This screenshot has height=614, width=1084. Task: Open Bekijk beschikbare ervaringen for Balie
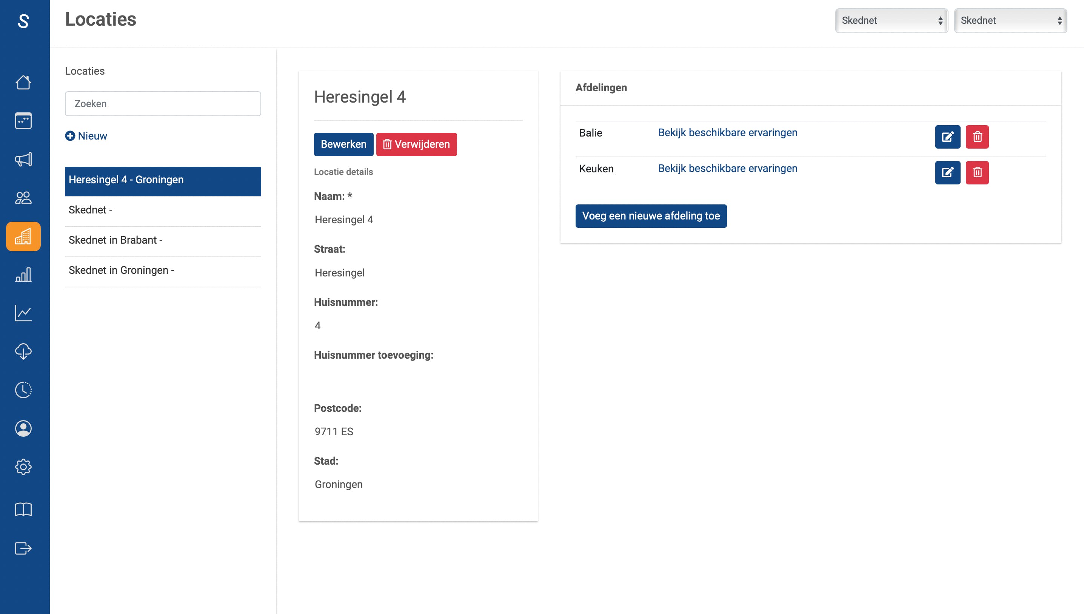727,132
